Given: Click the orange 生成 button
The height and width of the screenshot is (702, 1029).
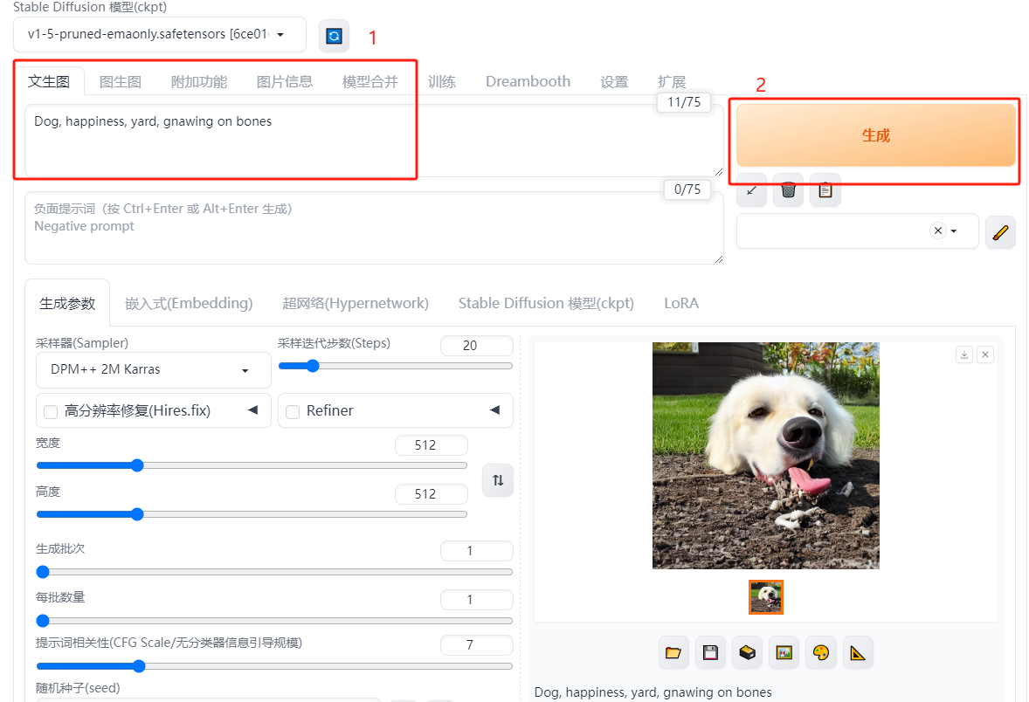Looking at the screenshot, I should coord(875,135).
